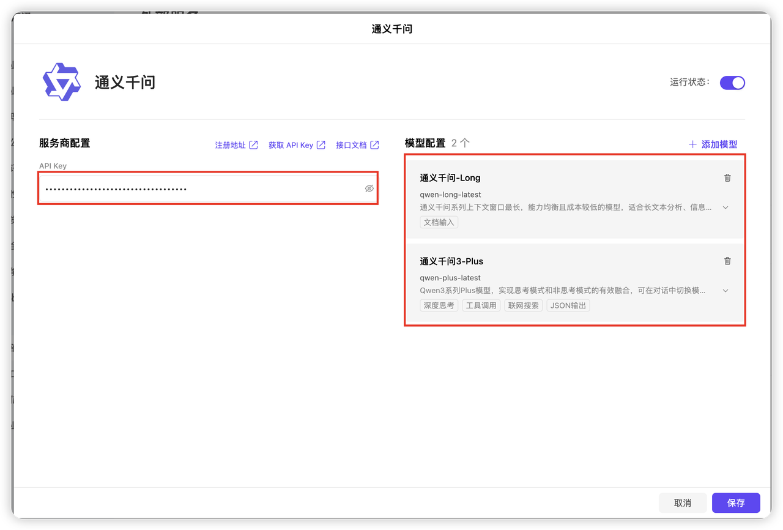Click the JSON输出 capability tag

pyautogui.click(x=568, y=305)
